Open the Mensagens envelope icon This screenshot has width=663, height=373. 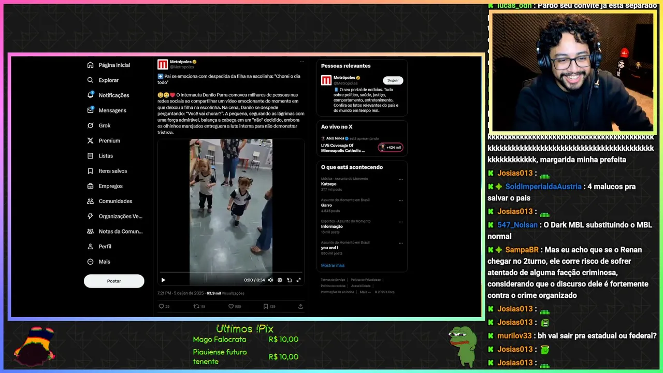pyautogui.click(x=91, y=110)
